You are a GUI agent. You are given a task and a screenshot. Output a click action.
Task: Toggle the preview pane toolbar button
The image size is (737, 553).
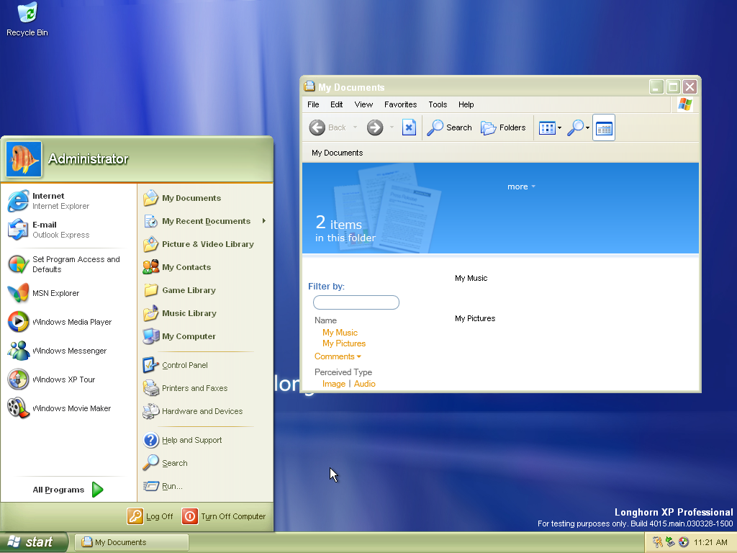click(604, 128)
